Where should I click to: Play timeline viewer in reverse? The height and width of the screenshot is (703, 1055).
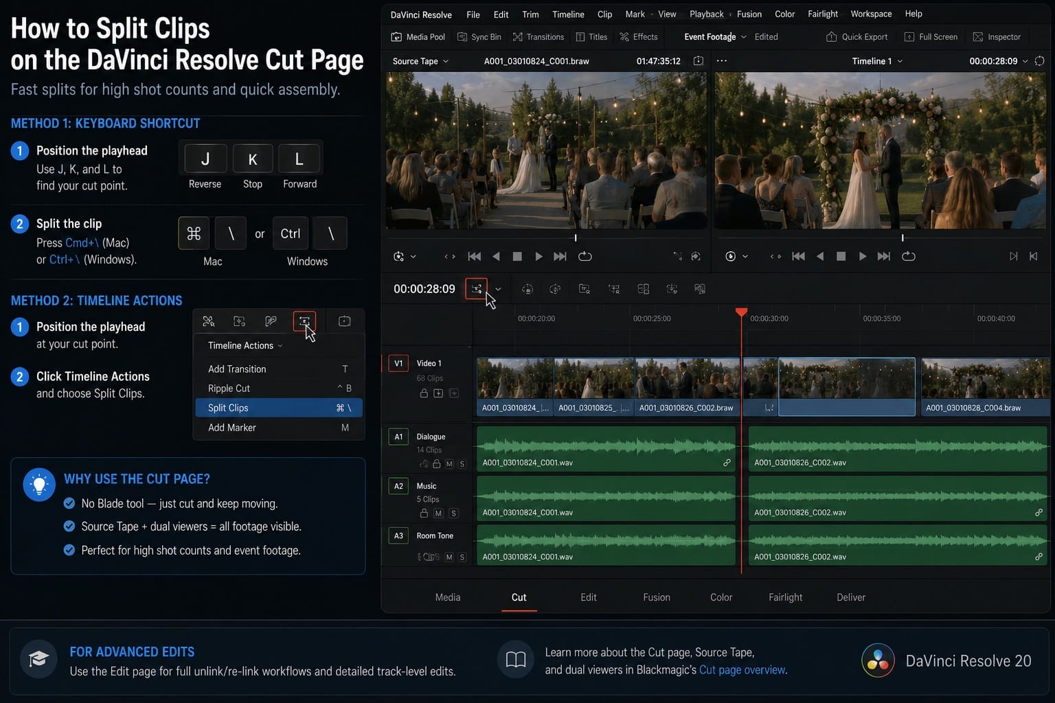(x=819, y=256)
